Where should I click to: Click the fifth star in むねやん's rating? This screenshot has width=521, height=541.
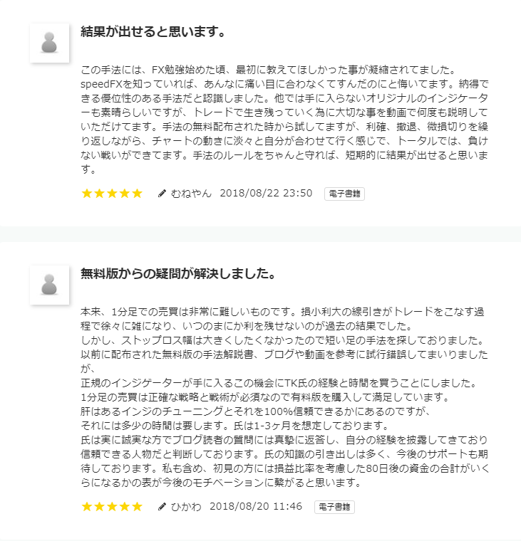[x=137, y=194]
